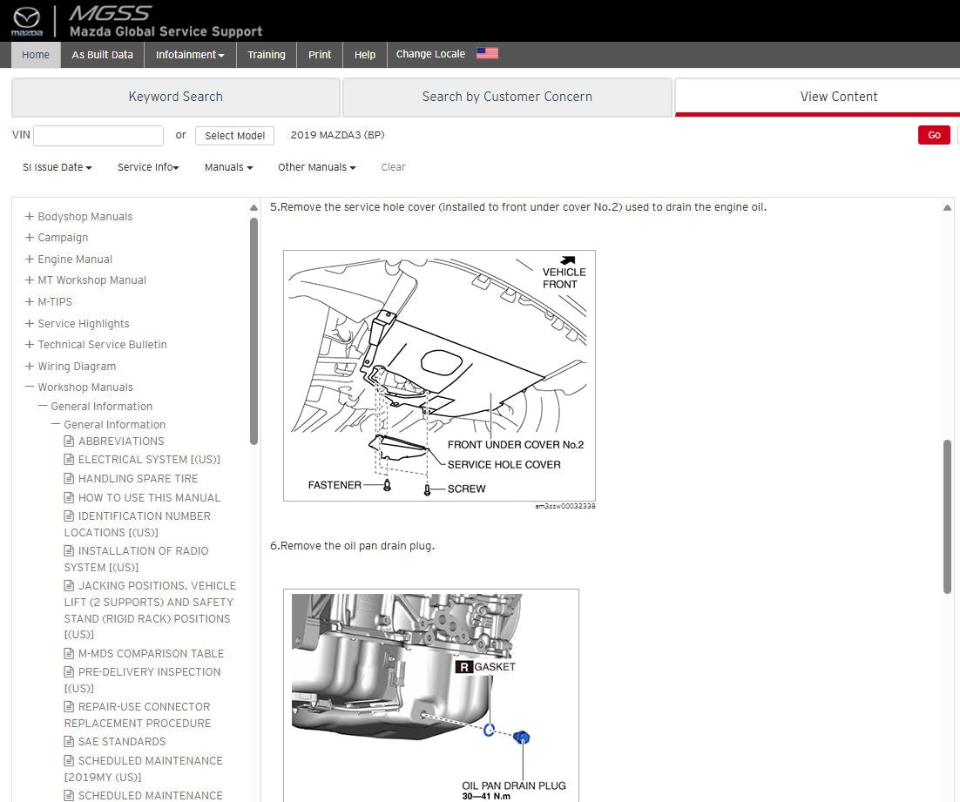Image resolution: width=960 pixels, height=802 pixels.
Task: Expand Engine Manual tree node
Action: (29, 259)
